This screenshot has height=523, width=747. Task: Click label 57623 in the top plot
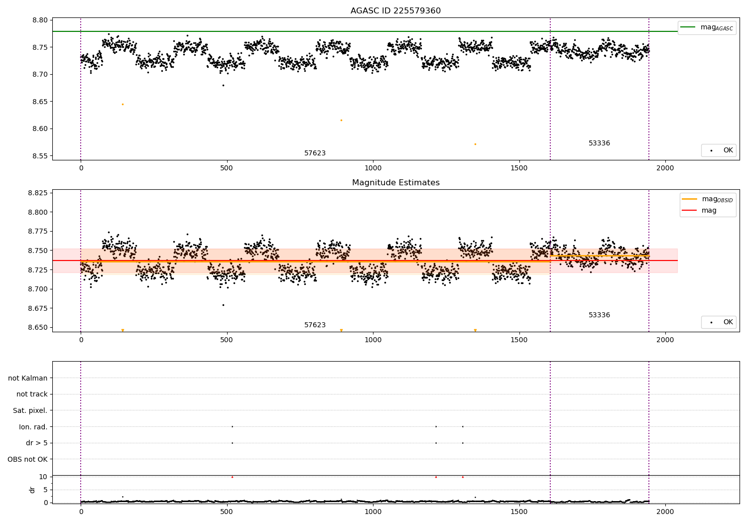click(x=315, y=153)
